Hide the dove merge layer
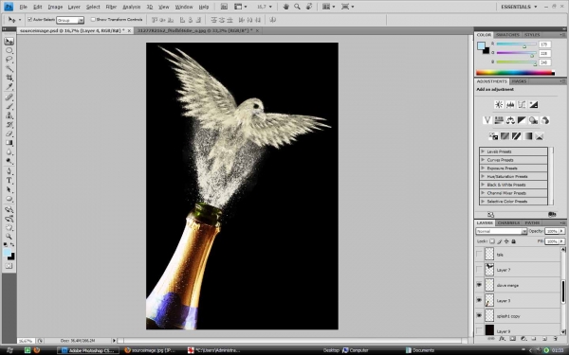This screenshot has height=355, width=569. [x=479, y=285]
